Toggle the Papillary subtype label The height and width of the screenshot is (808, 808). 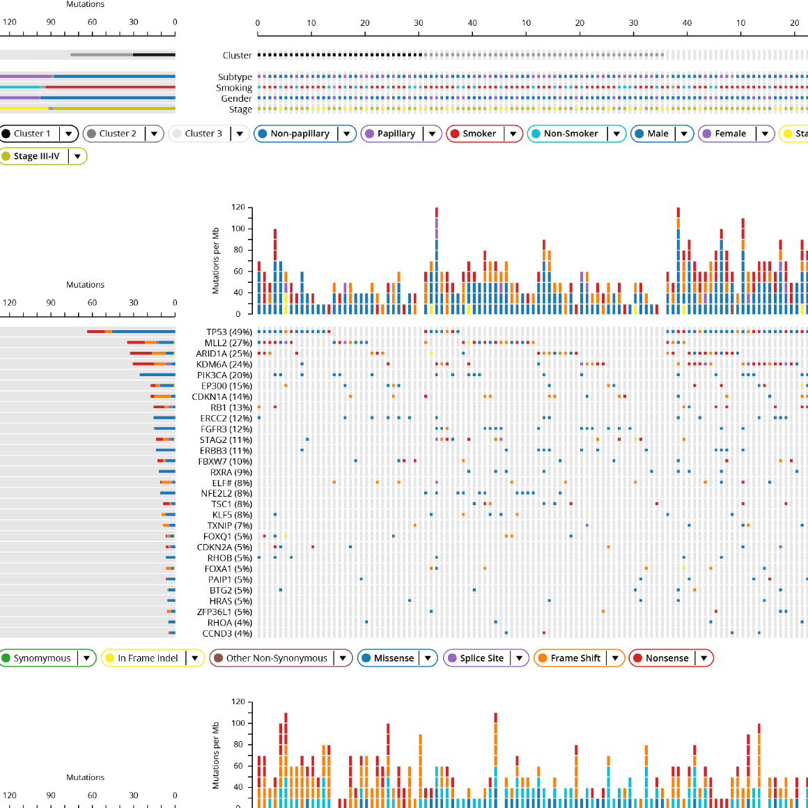tap(396, 134)
